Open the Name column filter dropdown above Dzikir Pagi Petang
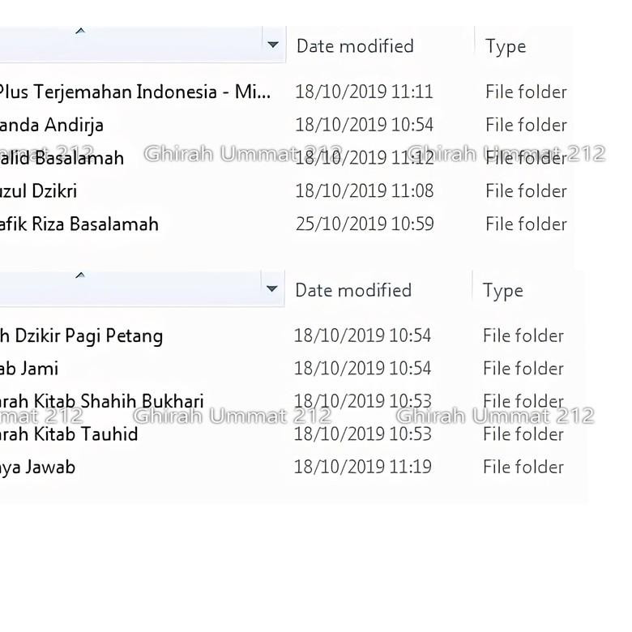Screen dimensions: 632x632 click(x=271, y=289)
